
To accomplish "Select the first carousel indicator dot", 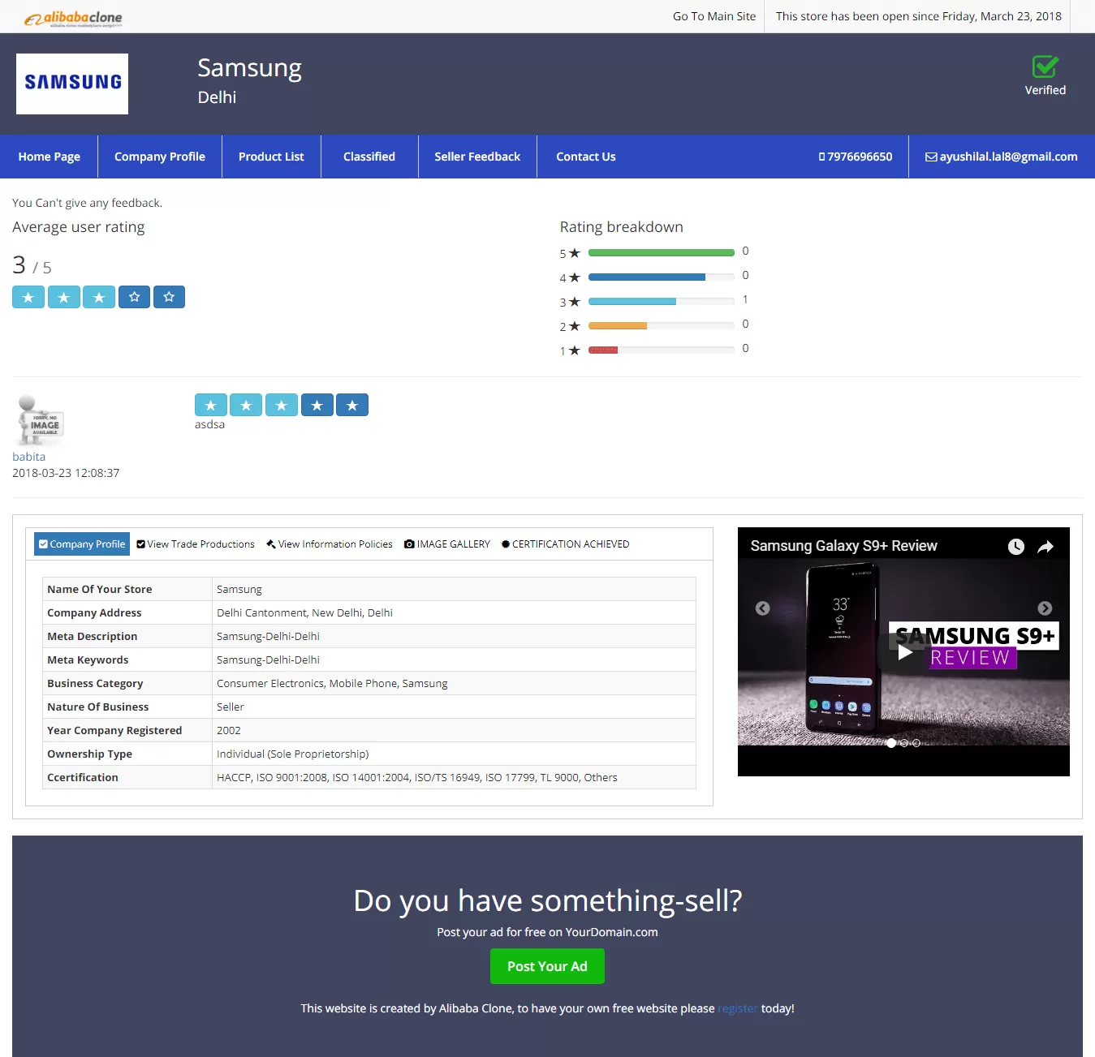I will (891, 743).
